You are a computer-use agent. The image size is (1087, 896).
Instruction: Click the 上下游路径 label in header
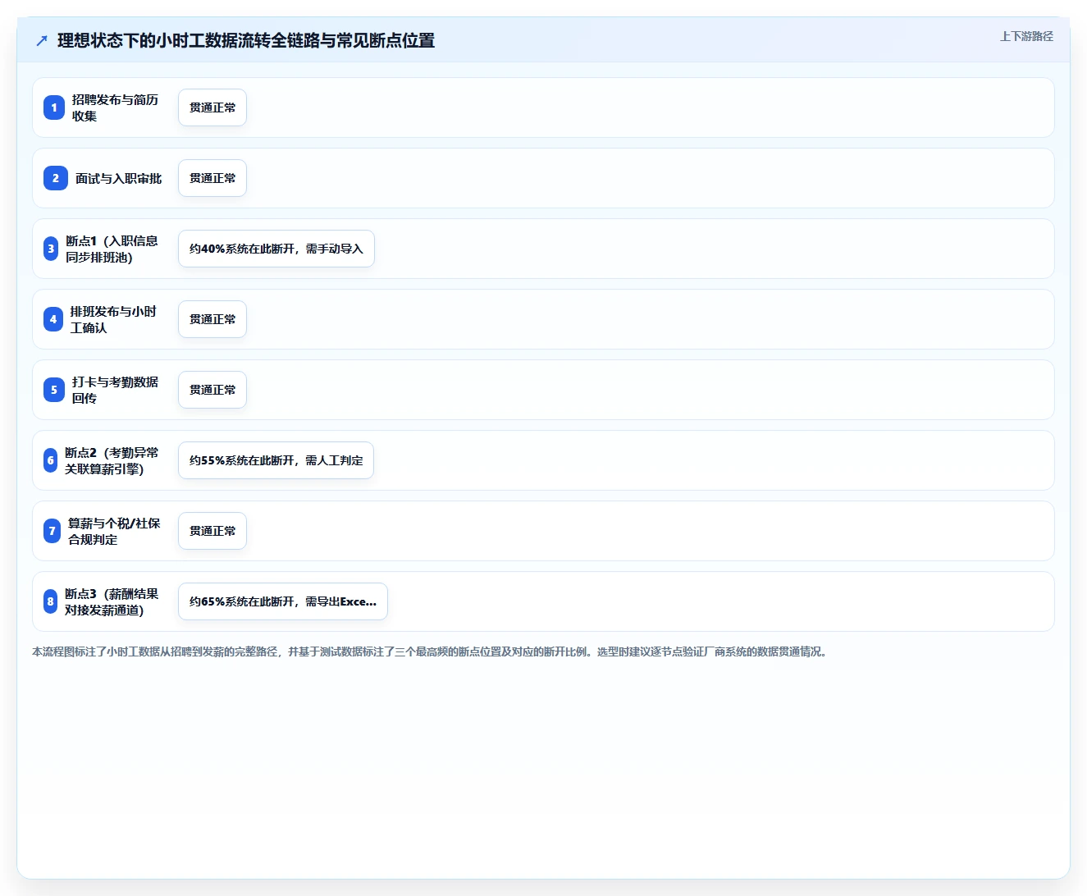click(1026, 36)
